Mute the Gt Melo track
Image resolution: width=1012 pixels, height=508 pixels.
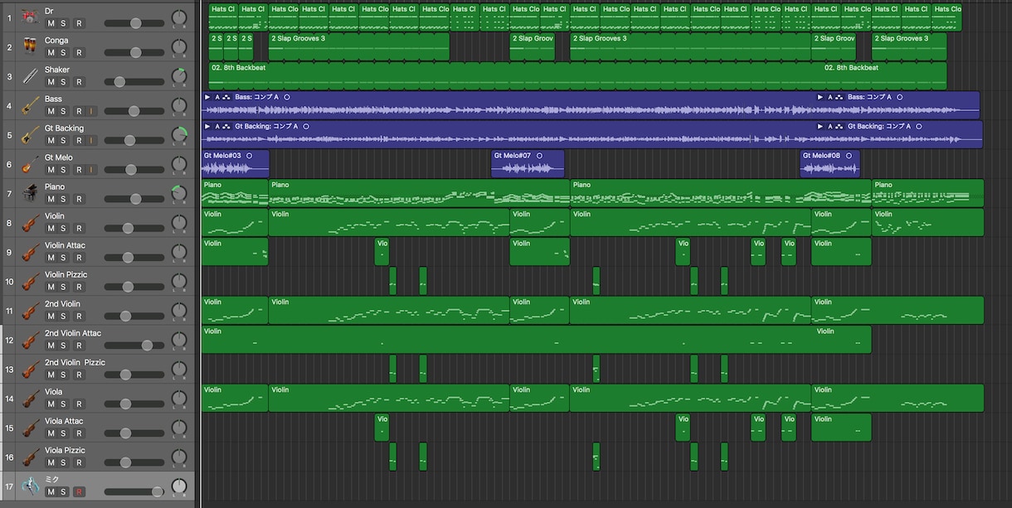(51, 170)
